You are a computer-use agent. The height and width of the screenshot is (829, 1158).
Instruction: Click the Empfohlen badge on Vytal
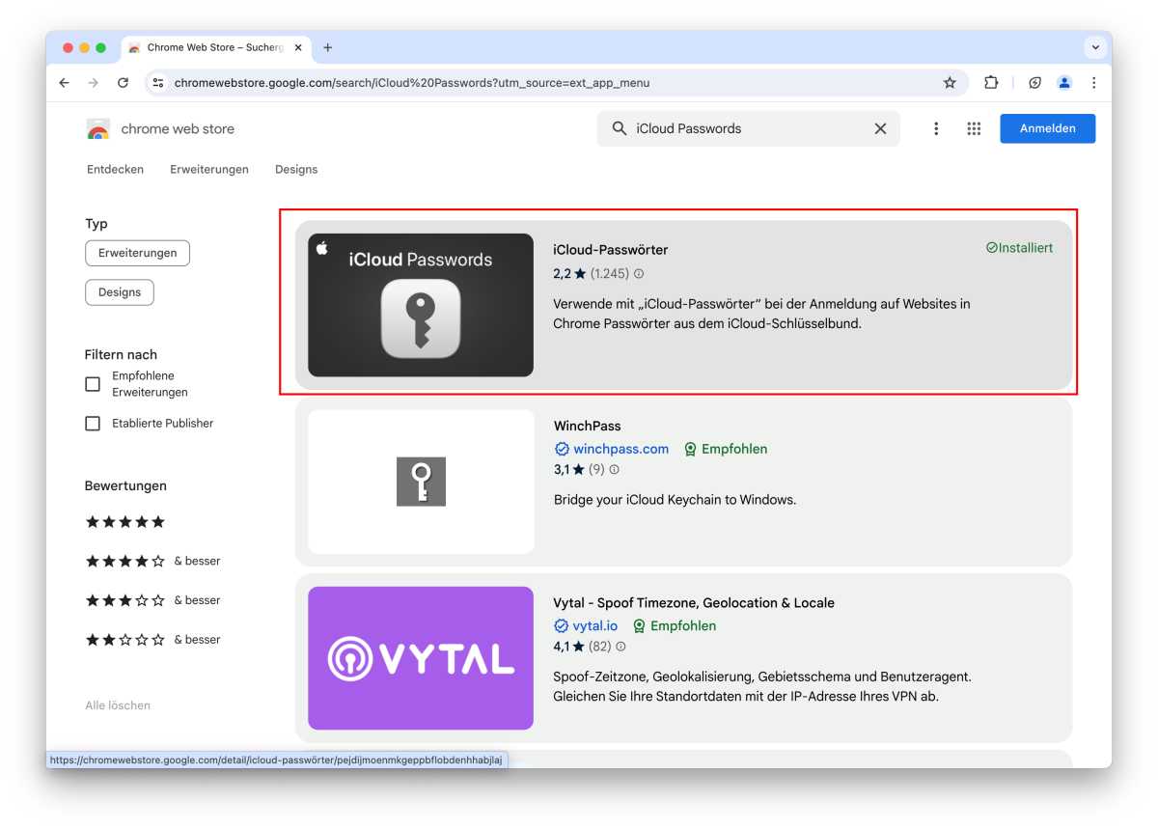pyautogui.click(x=675, y=626)
